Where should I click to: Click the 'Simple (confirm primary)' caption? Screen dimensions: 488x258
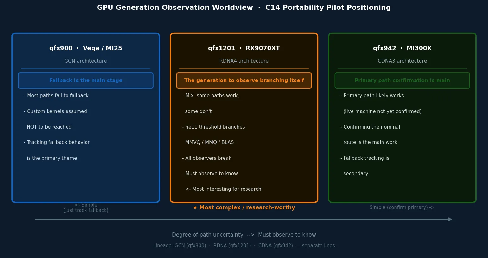(402, 207)
